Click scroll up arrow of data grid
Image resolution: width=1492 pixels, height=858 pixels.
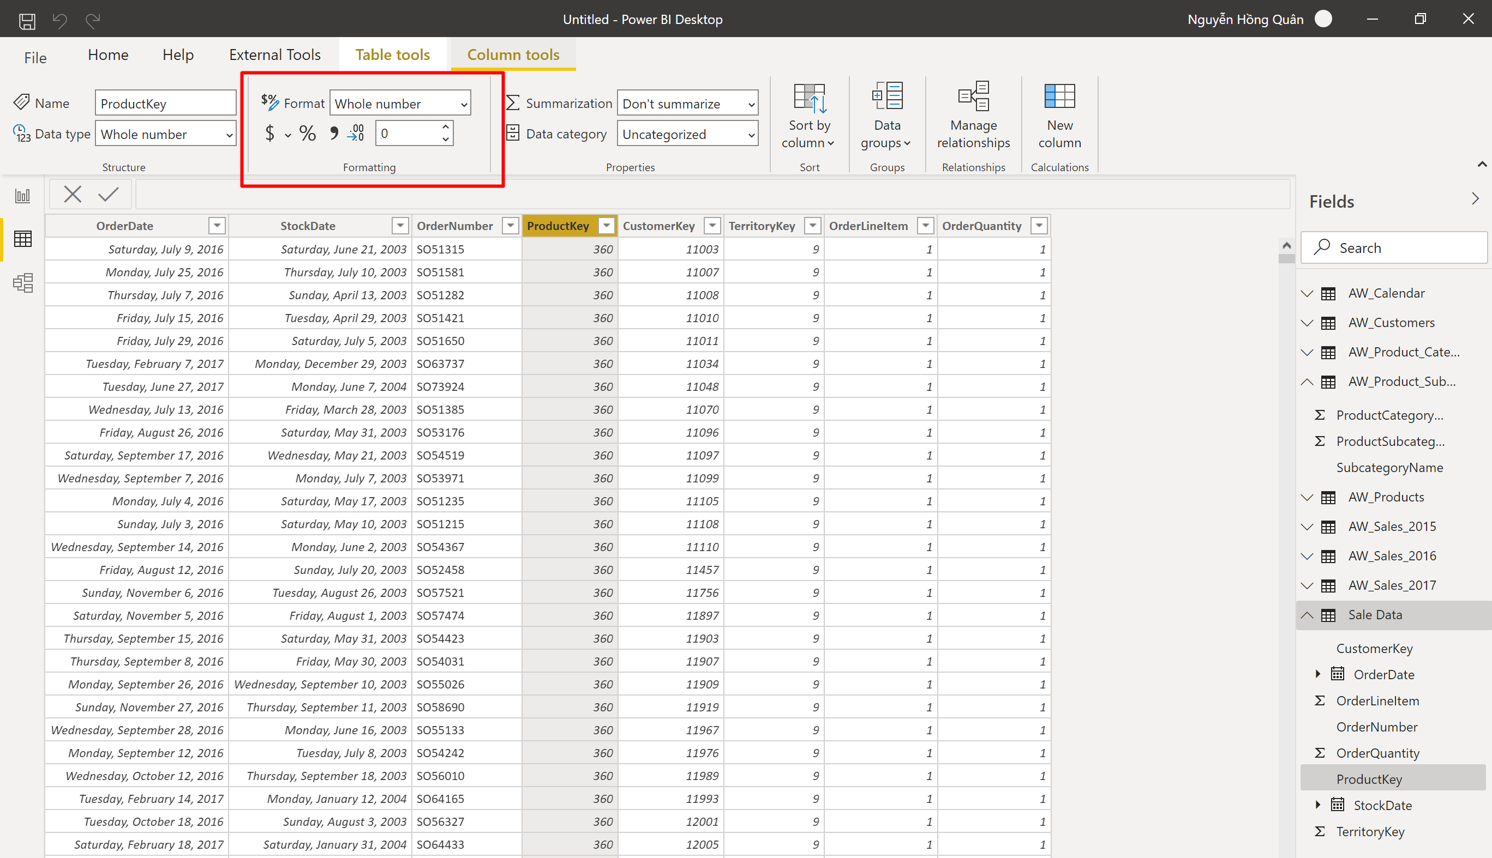(x=1286, y=245)
